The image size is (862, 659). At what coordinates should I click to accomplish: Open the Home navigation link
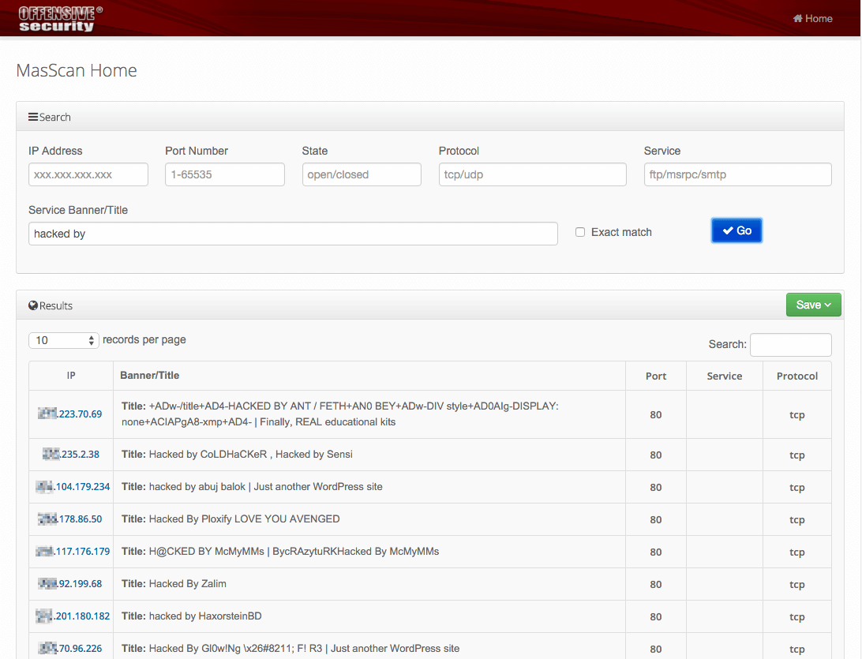click(812, 18)
